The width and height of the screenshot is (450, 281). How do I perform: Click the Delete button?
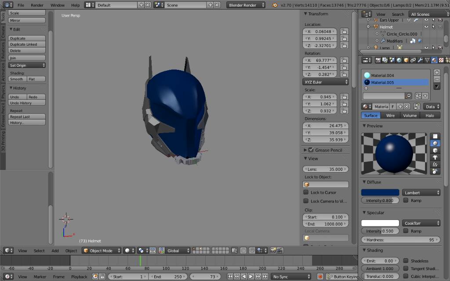(x=27, y=51)
